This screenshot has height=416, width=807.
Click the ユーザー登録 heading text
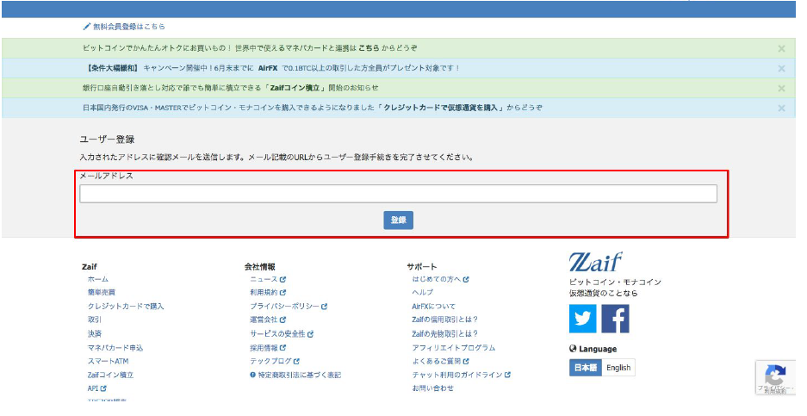coord(107,139)
